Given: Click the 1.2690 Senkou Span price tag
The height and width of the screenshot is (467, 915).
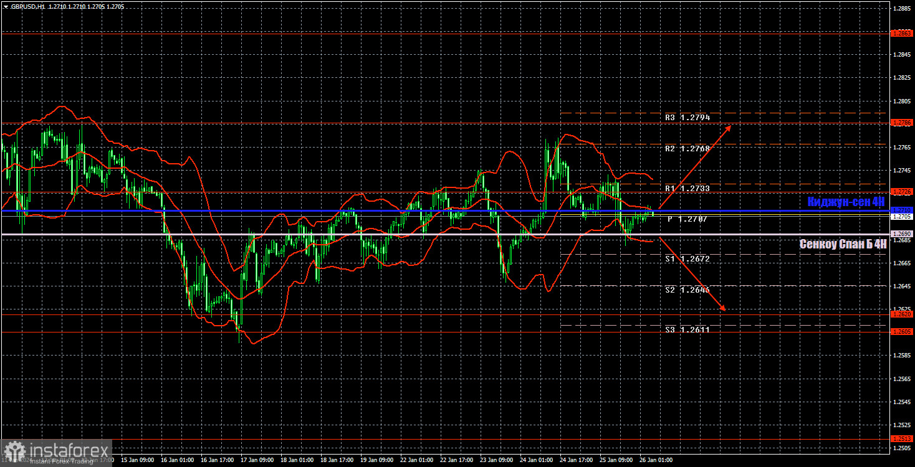Looking at the screenshot, I should point(902,233).
